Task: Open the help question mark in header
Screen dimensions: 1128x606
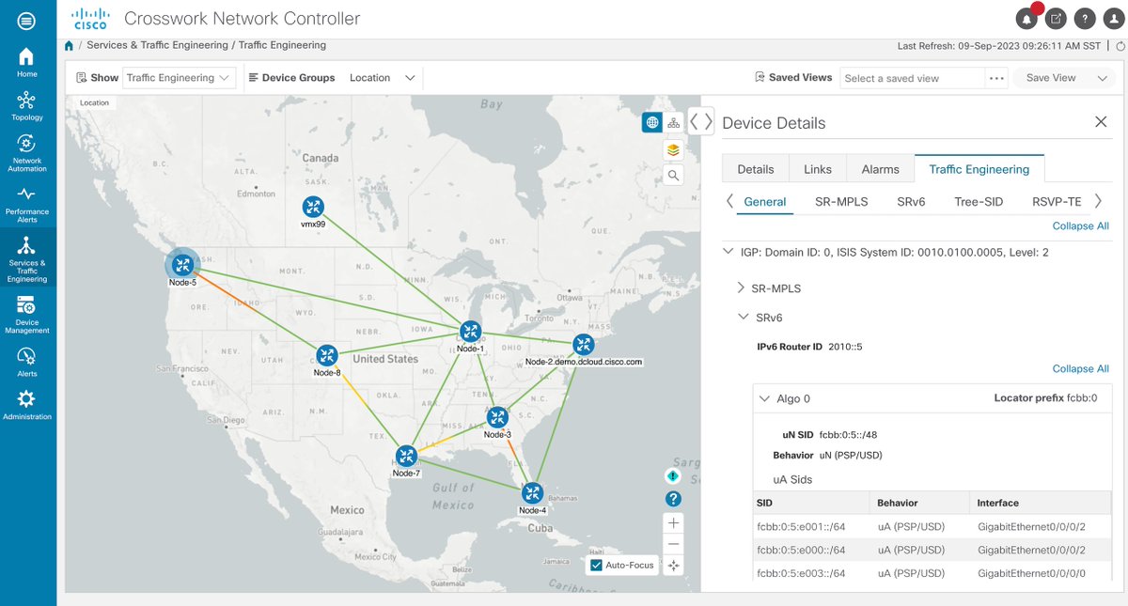Action: pyautogui.click(x=1085, y=18)
